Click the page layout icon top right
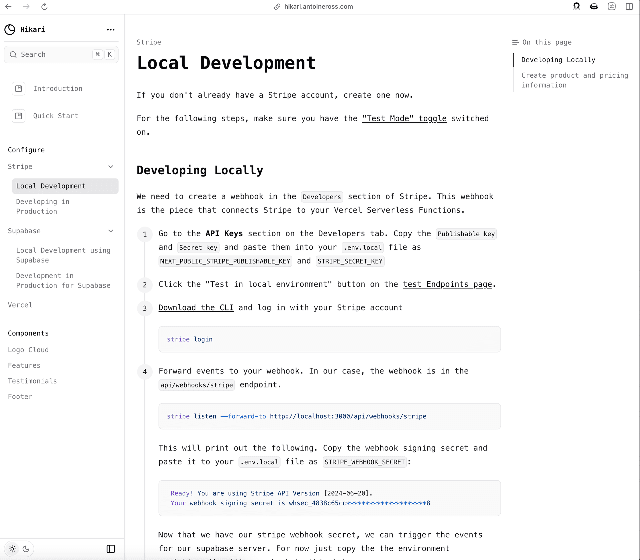640x560 pixels. [x=629, y=7]
